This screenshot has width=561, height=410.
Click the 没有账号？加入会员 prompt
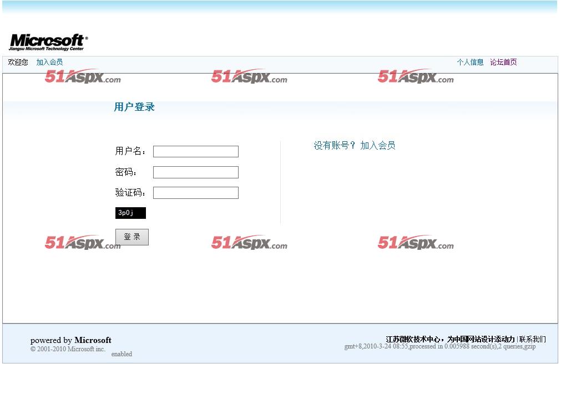[355, 145]
